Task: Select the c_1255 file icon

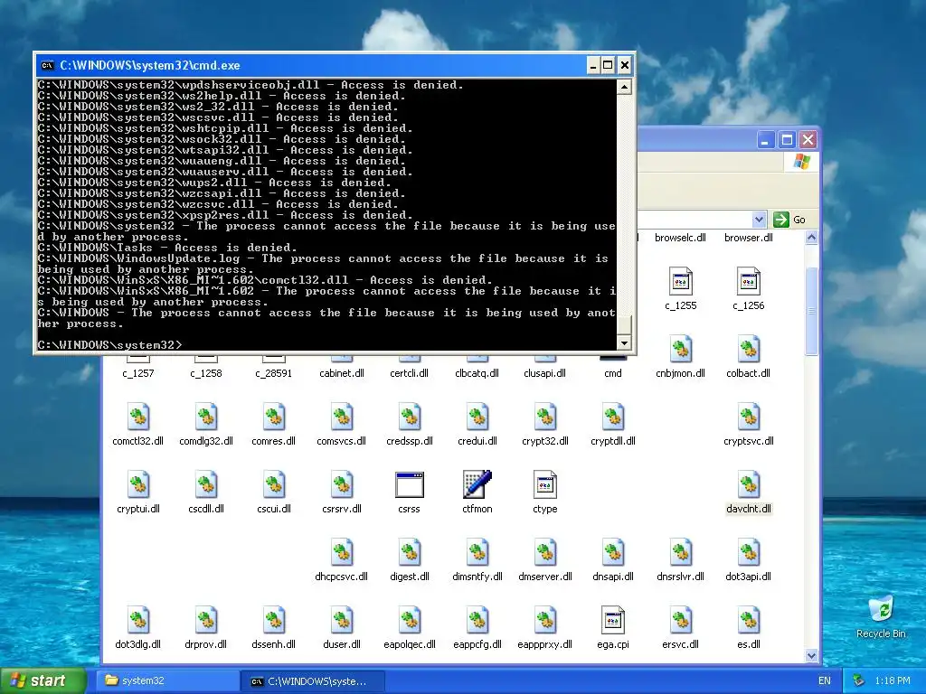Action: pyautogui.click(x=681, y=281)
